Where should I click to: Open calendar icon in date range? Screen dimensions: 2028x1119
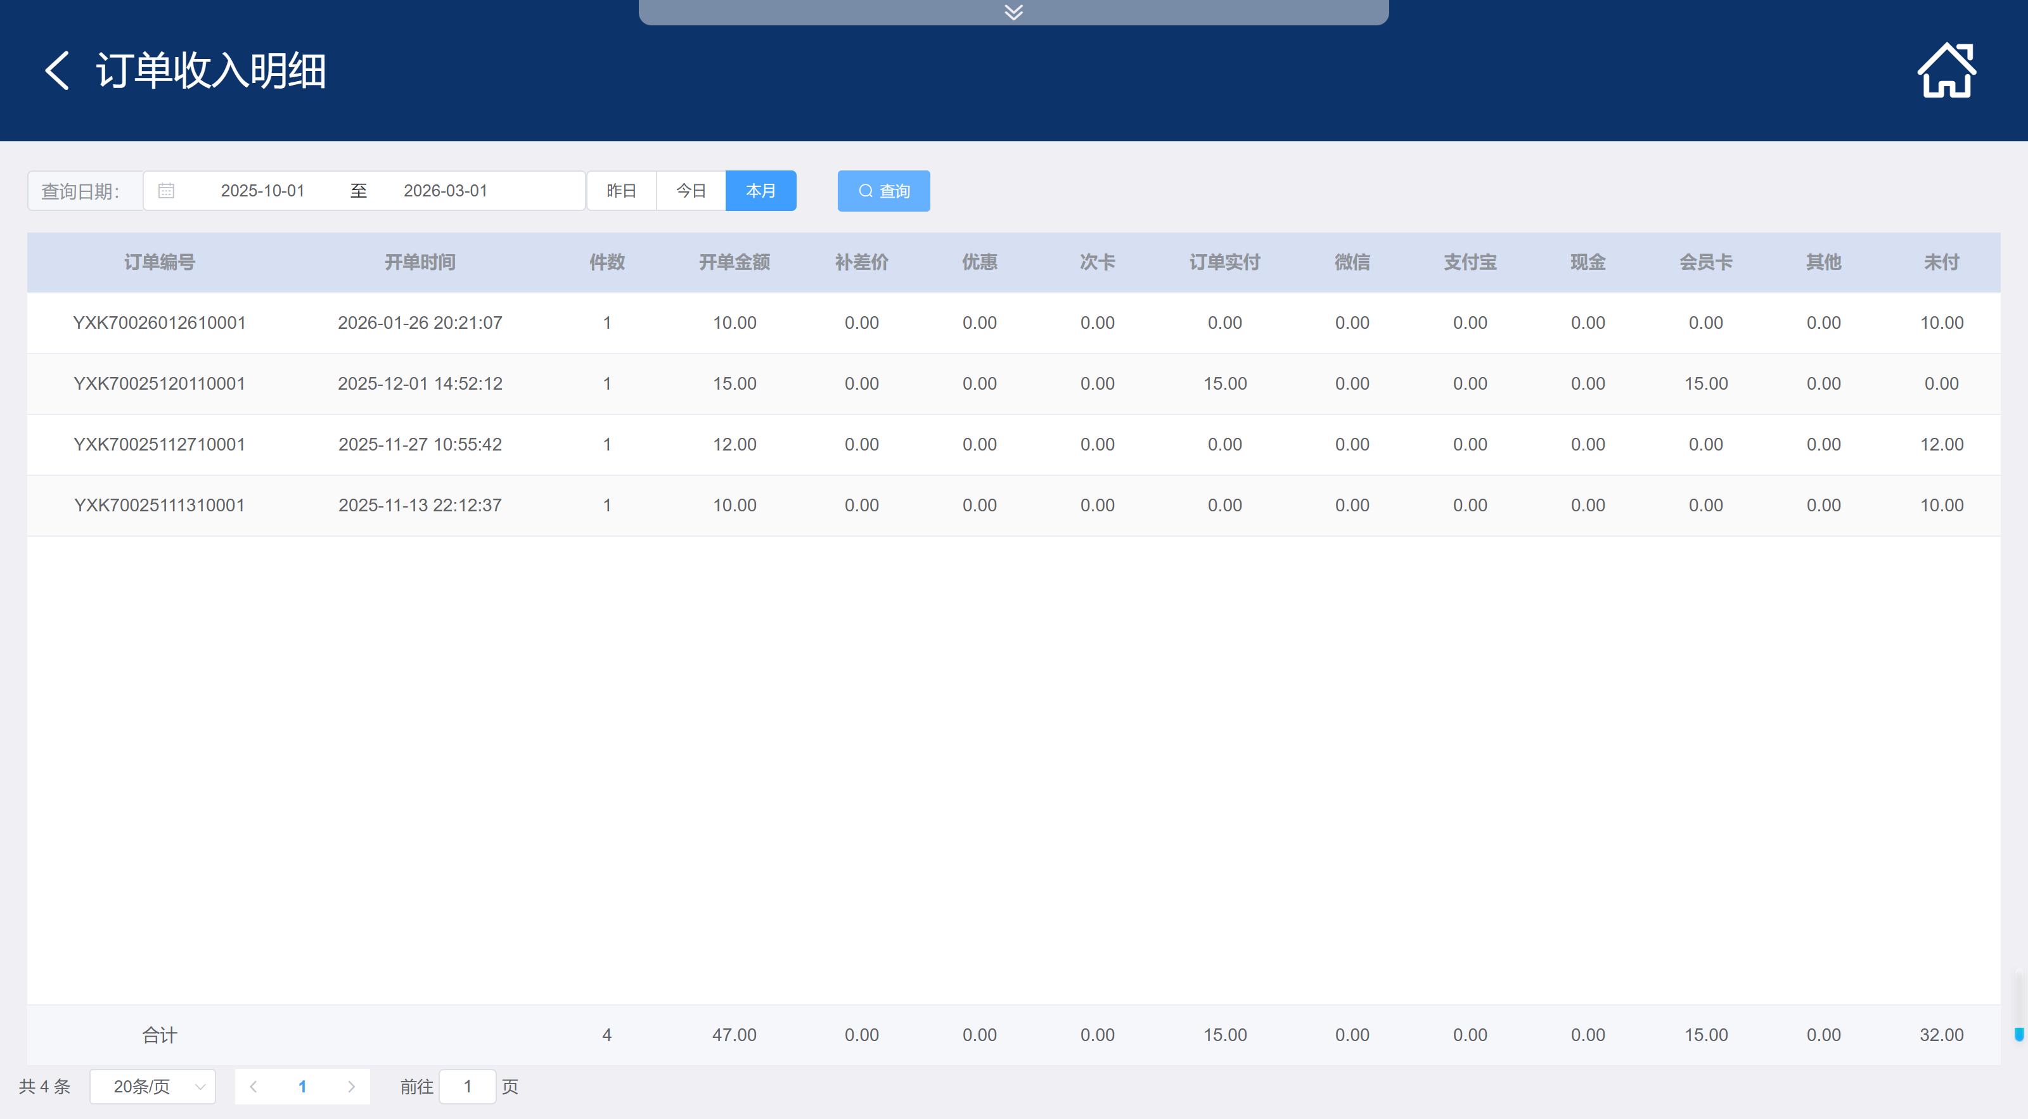[166, 191]
